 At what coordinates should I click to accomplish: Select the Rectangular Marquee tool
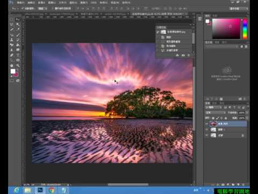click(12, 19)
